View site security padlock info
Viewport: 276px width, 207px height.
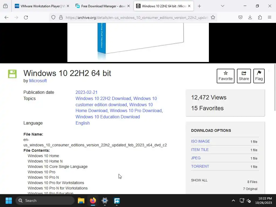tap(61, 18)
